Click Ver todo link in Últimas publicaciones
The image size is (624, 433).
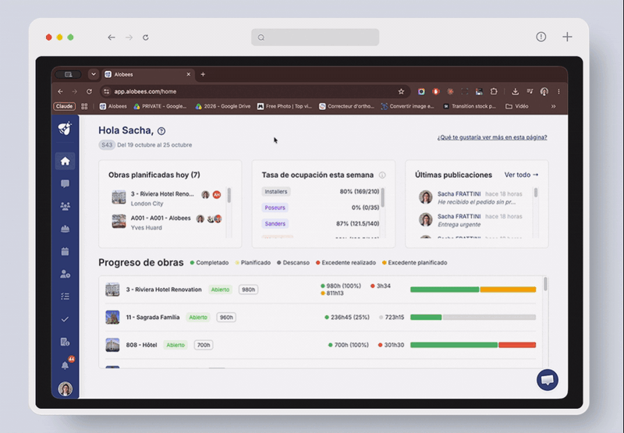click(521, 175)
